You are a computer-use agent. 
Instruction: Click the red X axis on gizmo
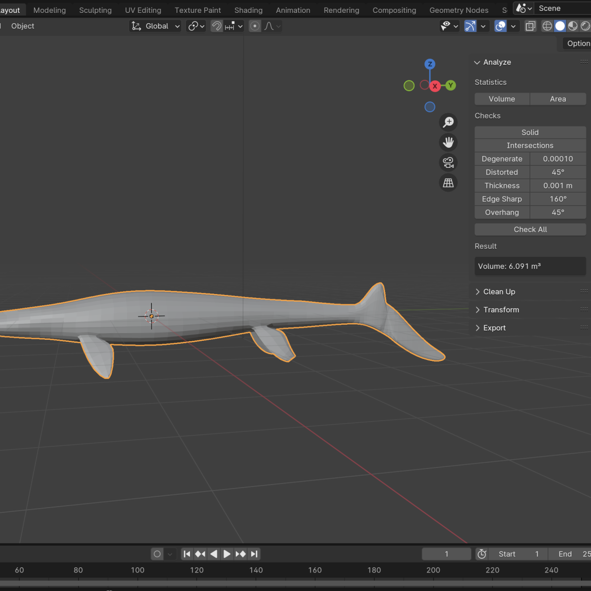pyautogui.click(x=435, y=86)
